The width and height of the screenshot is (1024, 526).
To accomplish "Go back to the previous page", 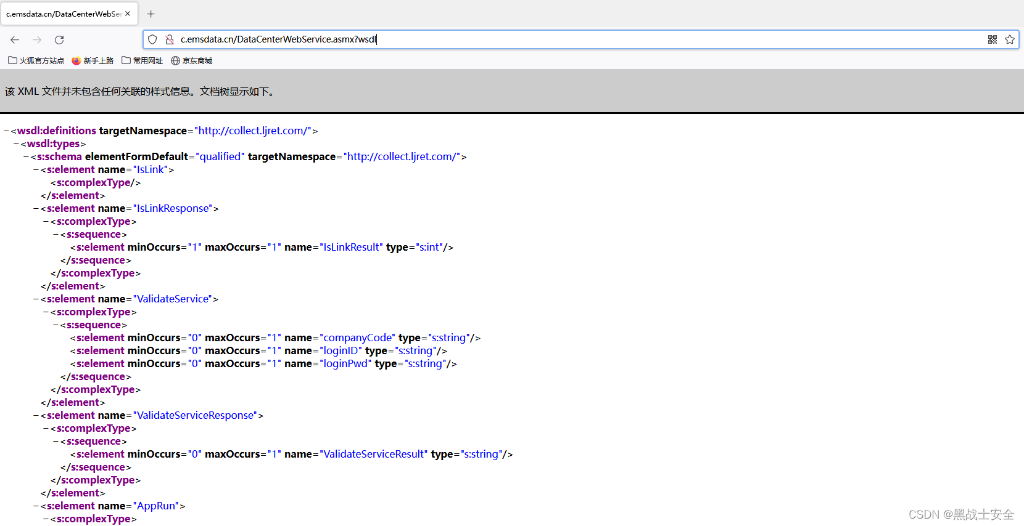I will [15, 39].
